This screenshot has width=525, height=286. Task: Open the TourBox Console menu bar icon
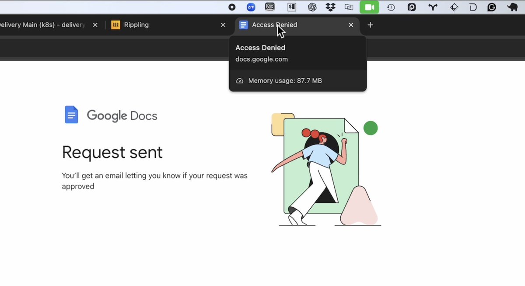(x=270, y=7)
